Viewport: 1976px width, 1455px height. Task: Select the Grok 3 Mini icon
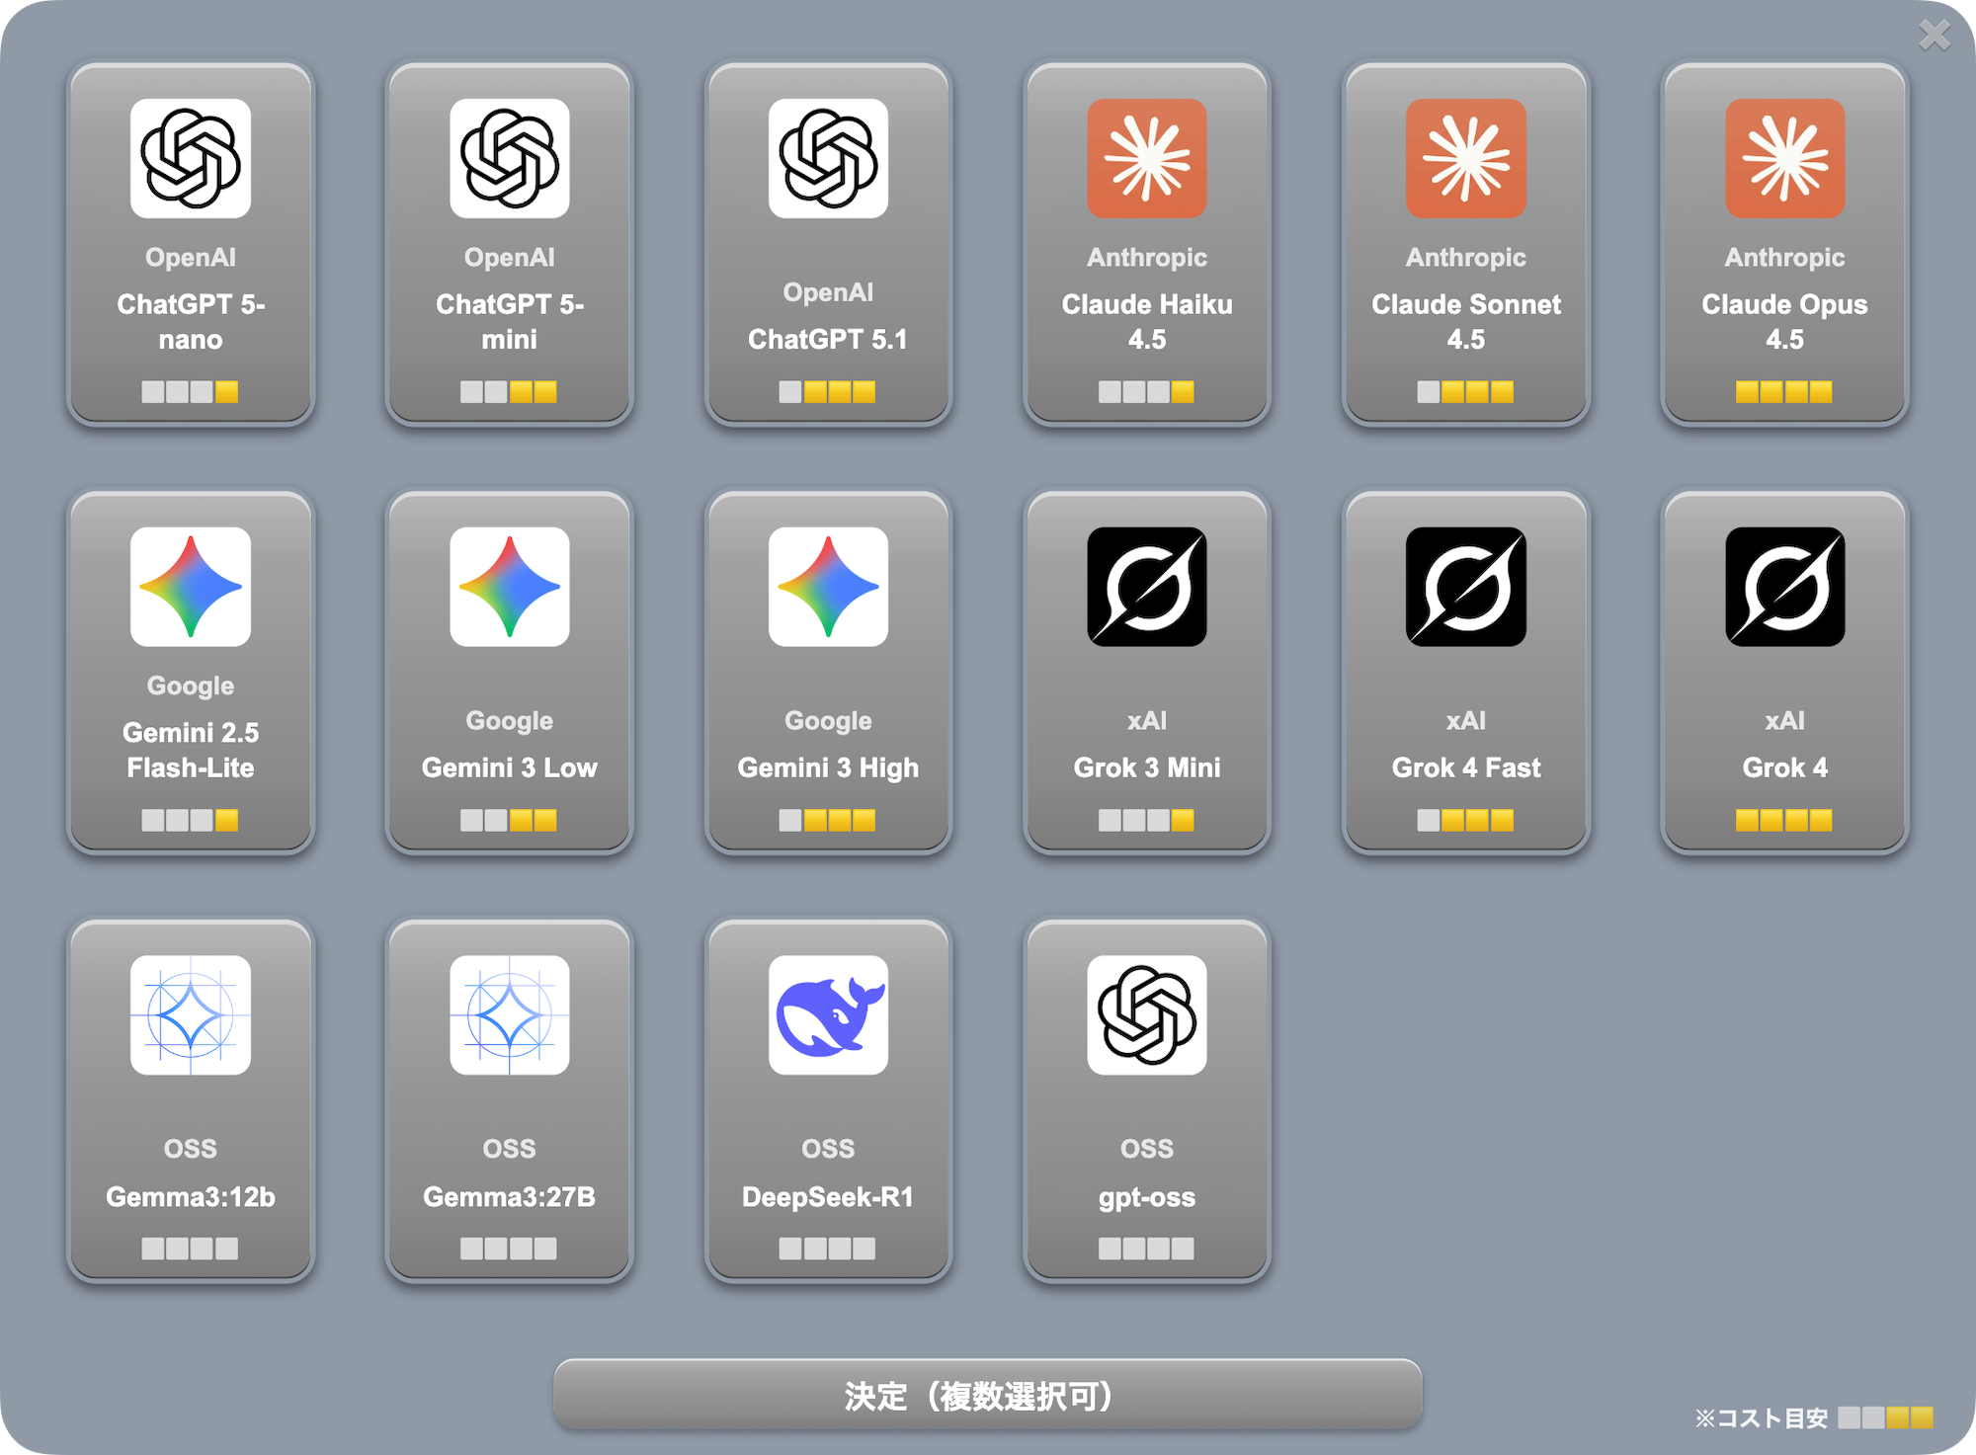pos(1146,587)
